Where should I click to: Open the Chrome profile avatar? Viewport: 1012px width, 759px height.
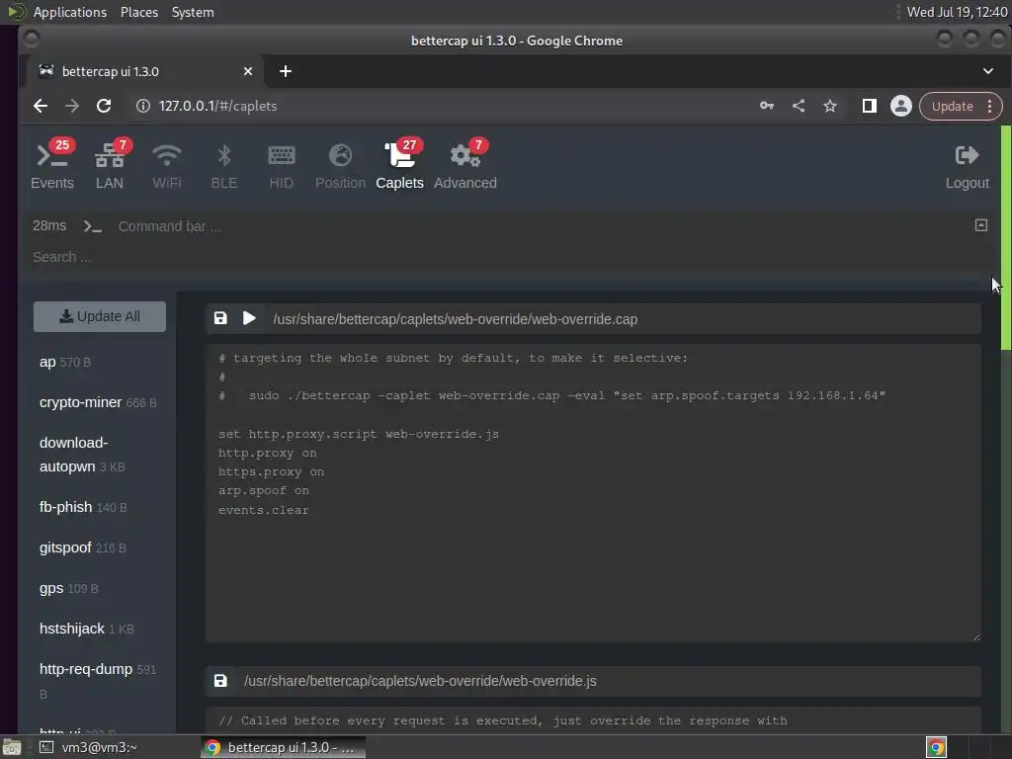click(x=901, y=106)
